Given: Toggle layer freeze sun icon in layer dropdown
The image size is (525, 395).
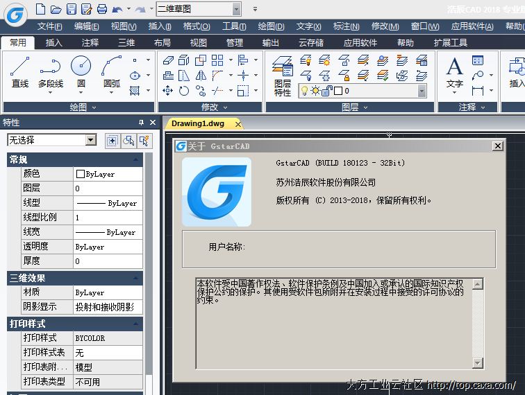Looking at the screenshot, I should pyautogui.click(x=315, y=91).
